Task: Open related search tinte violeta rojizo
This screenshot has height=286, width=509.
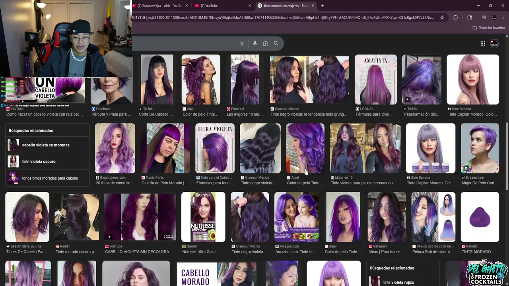Action: coord(402,281)
